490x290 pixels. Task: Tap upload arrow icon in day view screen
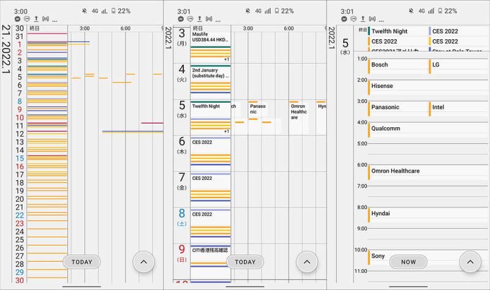363,19
